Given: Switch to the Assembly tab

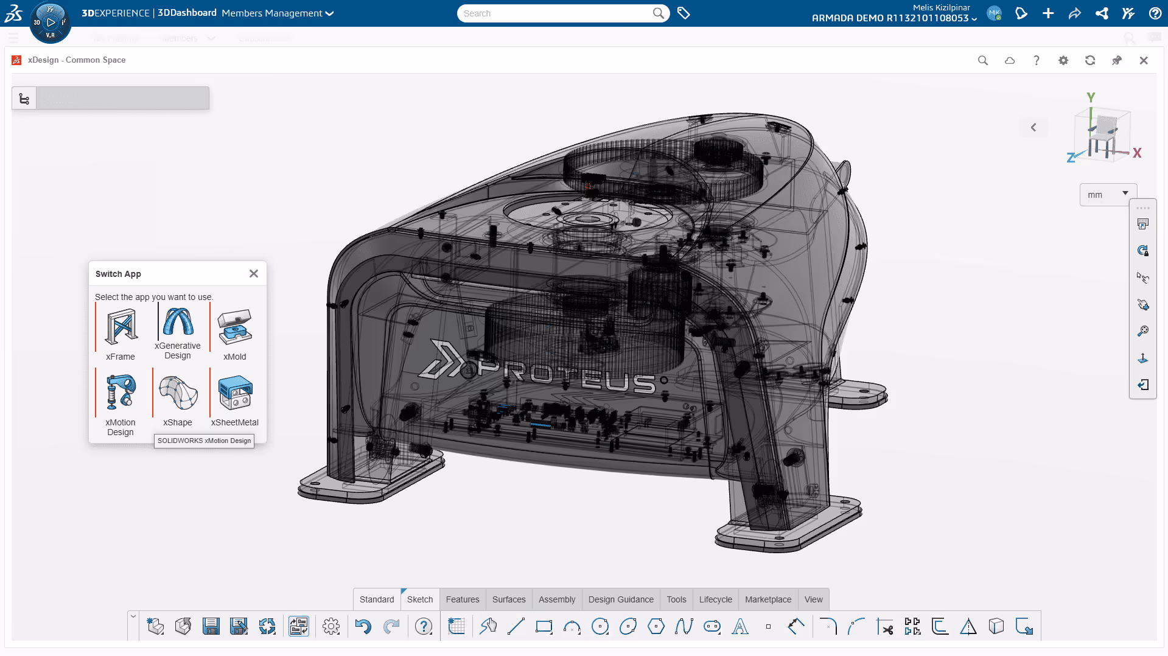Looking at the screenshot, I should 557,599.
